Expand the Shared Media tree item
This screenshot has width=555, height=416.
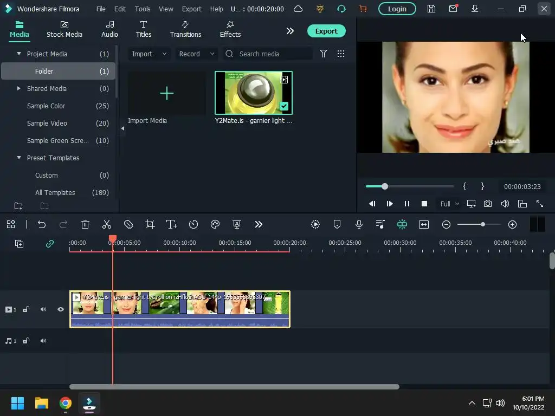point(19,88)
